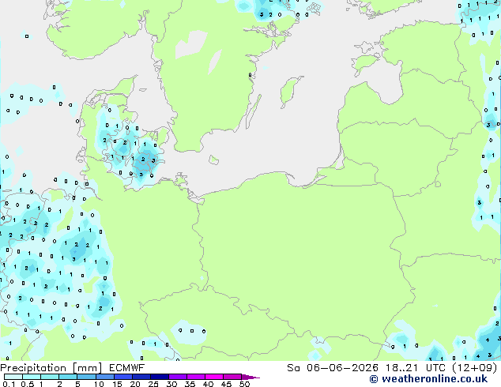Click the 0.5–1 mm legend swatch

coord(32,377)
